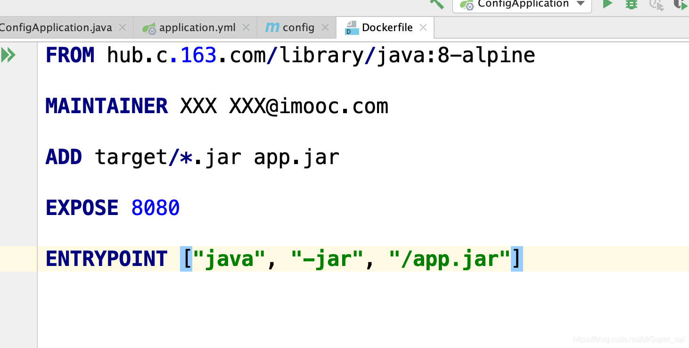Click the app.jar destination on ADD line

[296, 158]
